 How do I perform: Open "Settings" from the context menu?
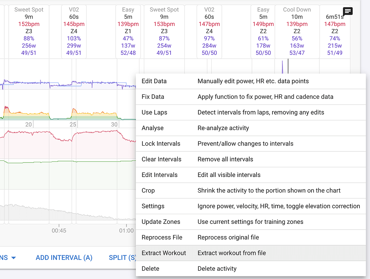153,206
